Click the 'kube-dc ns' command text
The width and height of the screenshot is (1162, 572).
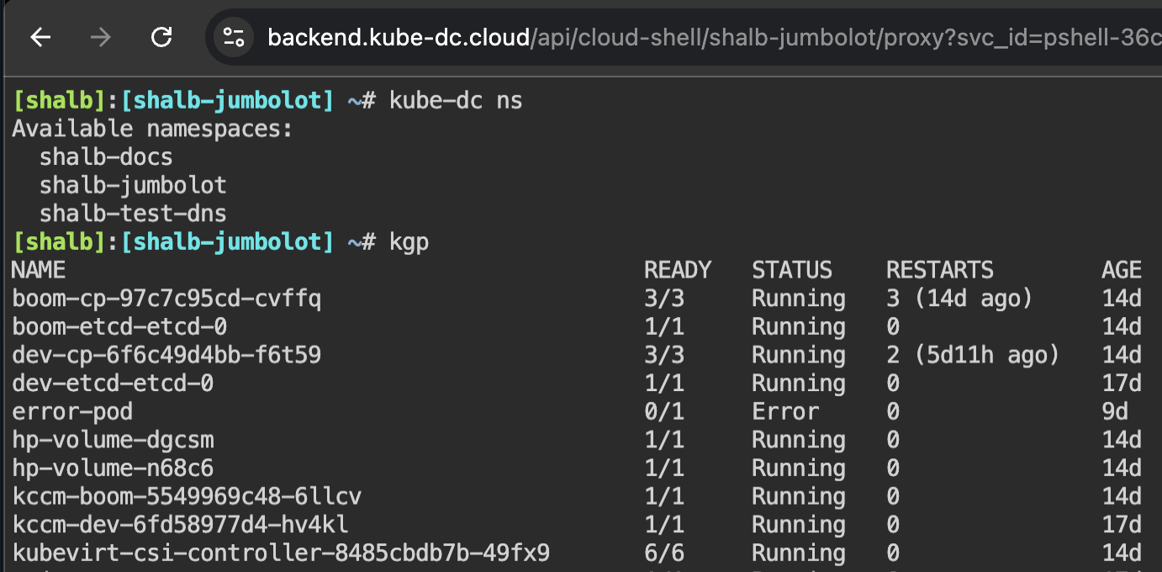456,101
